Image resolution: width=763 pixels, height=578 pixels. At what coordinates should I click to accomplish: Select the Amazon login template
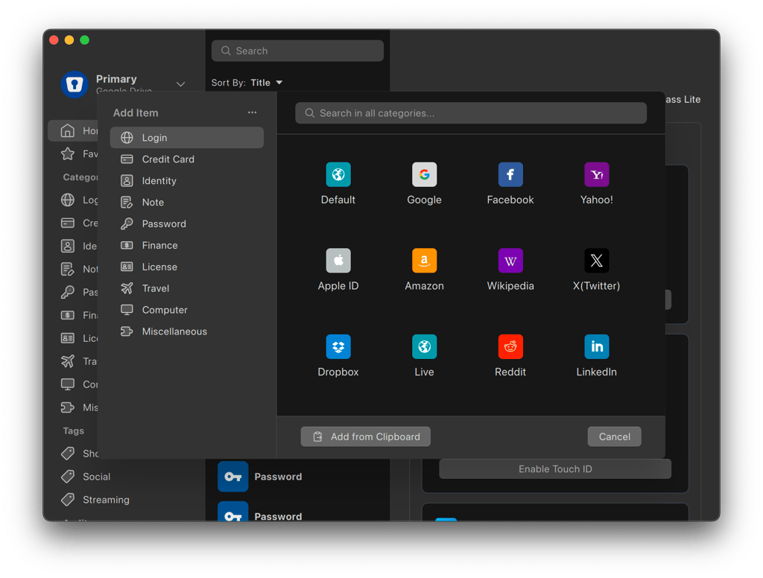click(424, 260)
